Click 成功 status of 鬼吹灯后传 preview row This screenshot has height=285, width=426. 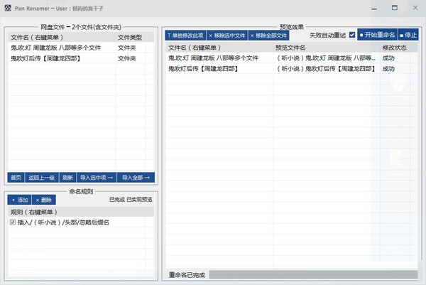click(388, 69)
